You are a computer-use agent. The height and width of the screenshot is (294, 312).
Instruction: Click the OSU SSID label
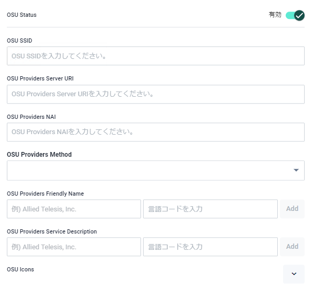[19, 40]
